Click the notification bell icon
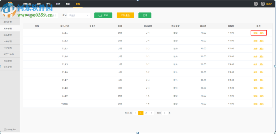This screenshot has height=134, width=276. [256, 4]
